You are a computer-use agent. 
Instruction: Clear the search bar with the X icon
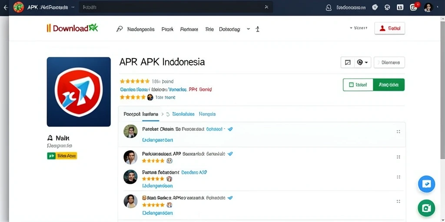[266, 7]
